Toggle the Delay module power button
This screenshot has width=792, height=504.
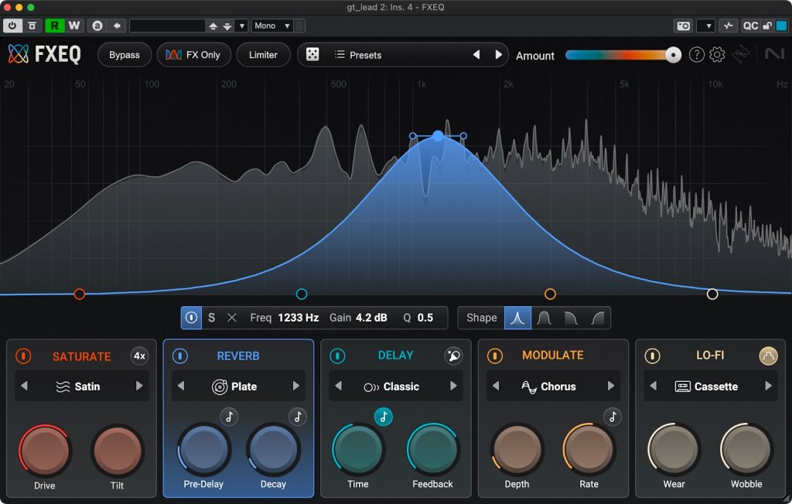coord(337,356)
